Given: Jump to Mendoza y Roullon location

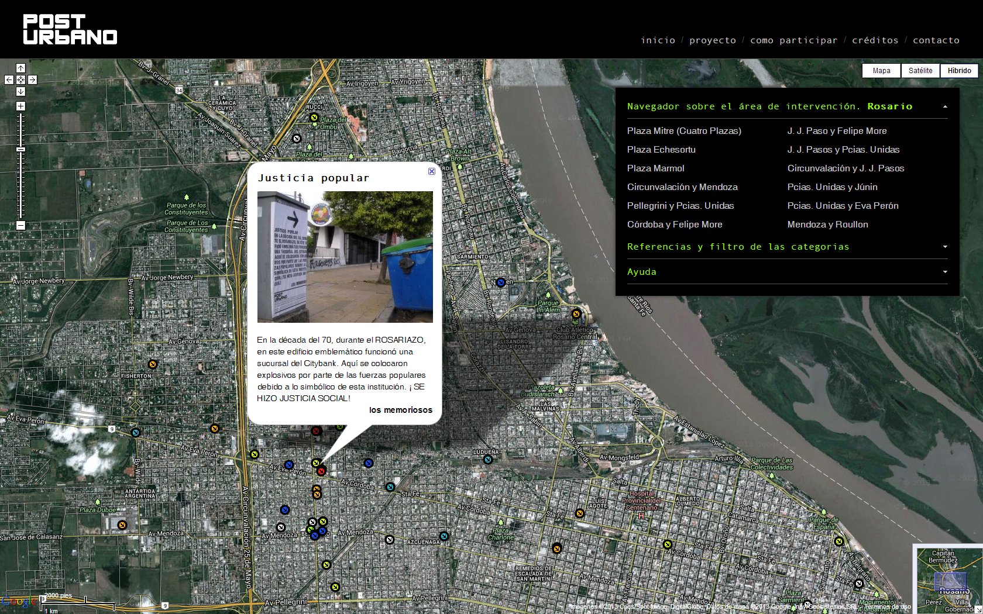Looking at the screenshot, I should click(x=827, y=225).
